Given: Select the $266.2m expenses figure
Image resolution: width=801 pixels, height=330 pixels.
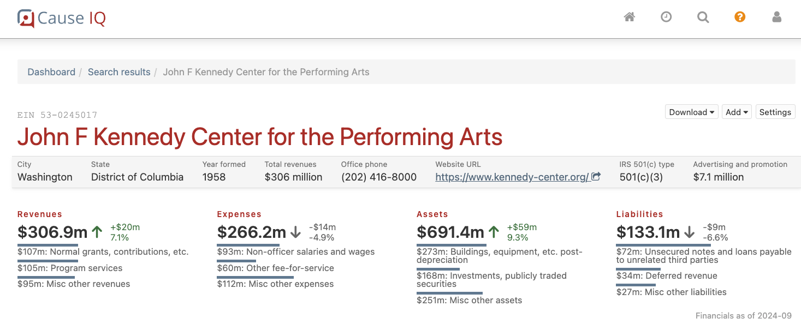Looking at the screenshot, I should [x=252, y=232].
